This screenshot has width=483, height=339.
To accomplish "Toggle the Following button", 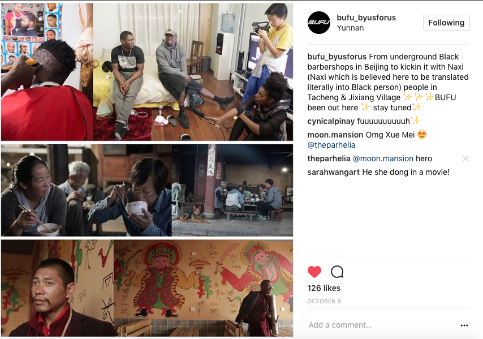I will click(x=446, y=23).
